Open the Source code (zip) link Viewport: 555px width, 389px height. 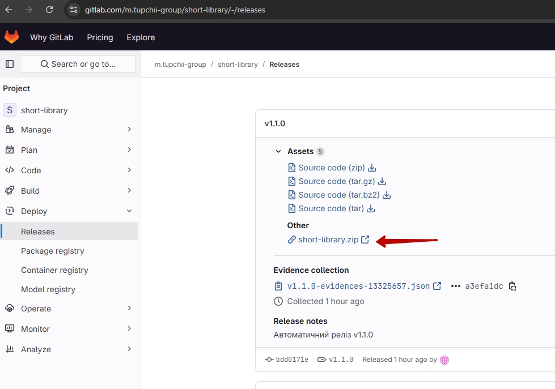[332, 168]
